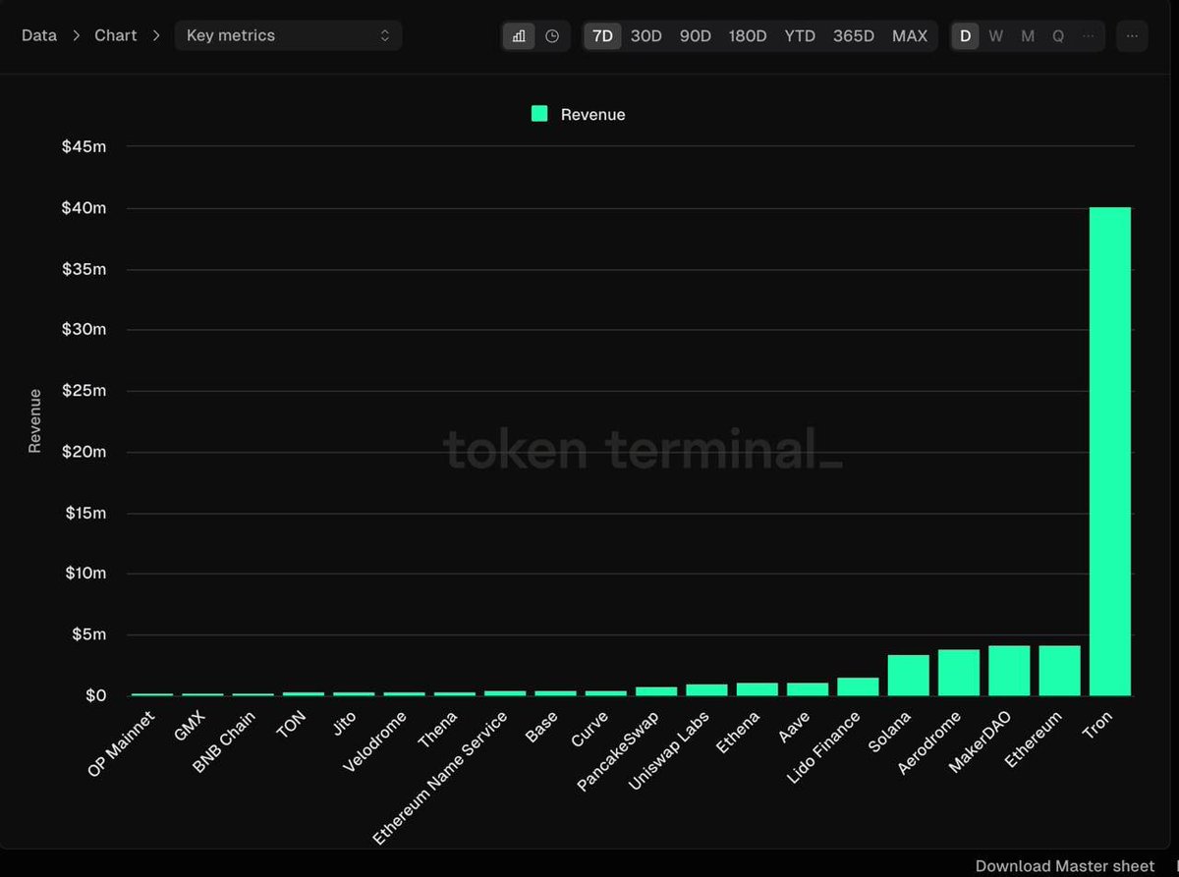Select the 180D time range
The image size is (1179, 877).
pyautogui.click(x=748, y=36)
